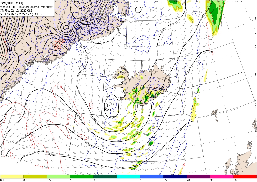Click the "15W" longitude label at top
This screenshot has width=257, height=182.
click(155, 1)
